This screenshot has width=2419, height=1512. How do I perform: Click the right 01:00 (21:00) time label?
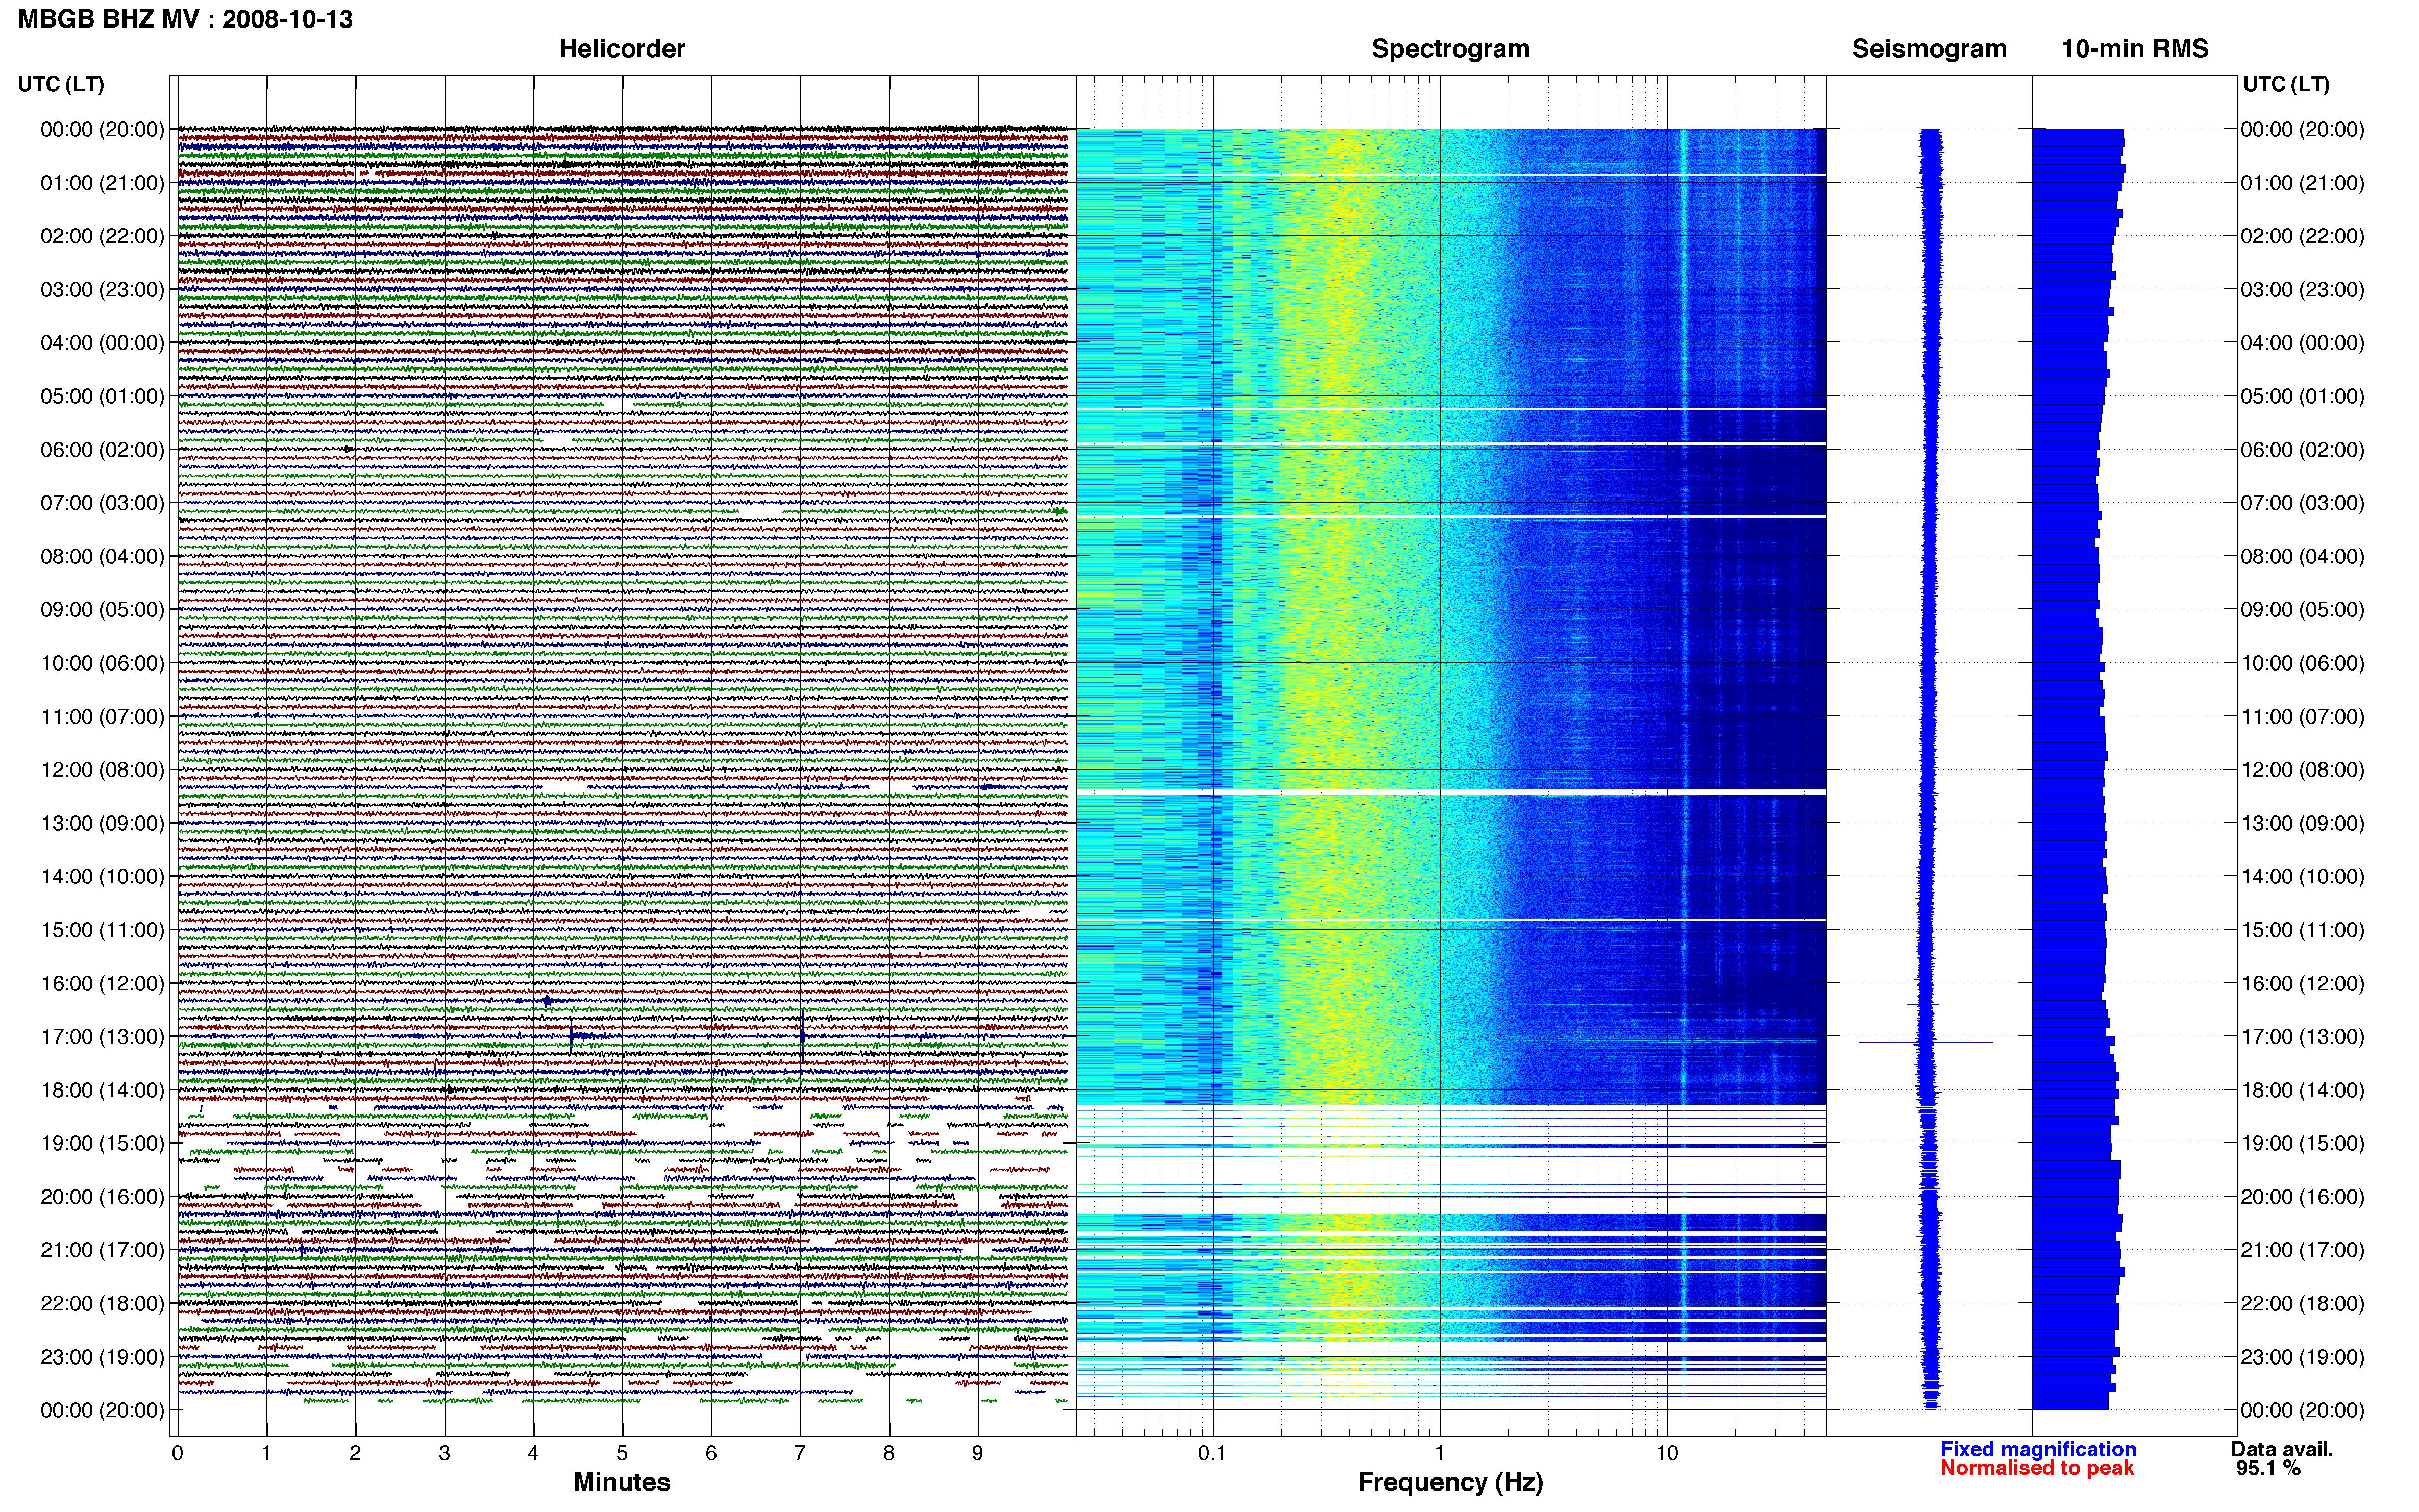(2302, 183)
